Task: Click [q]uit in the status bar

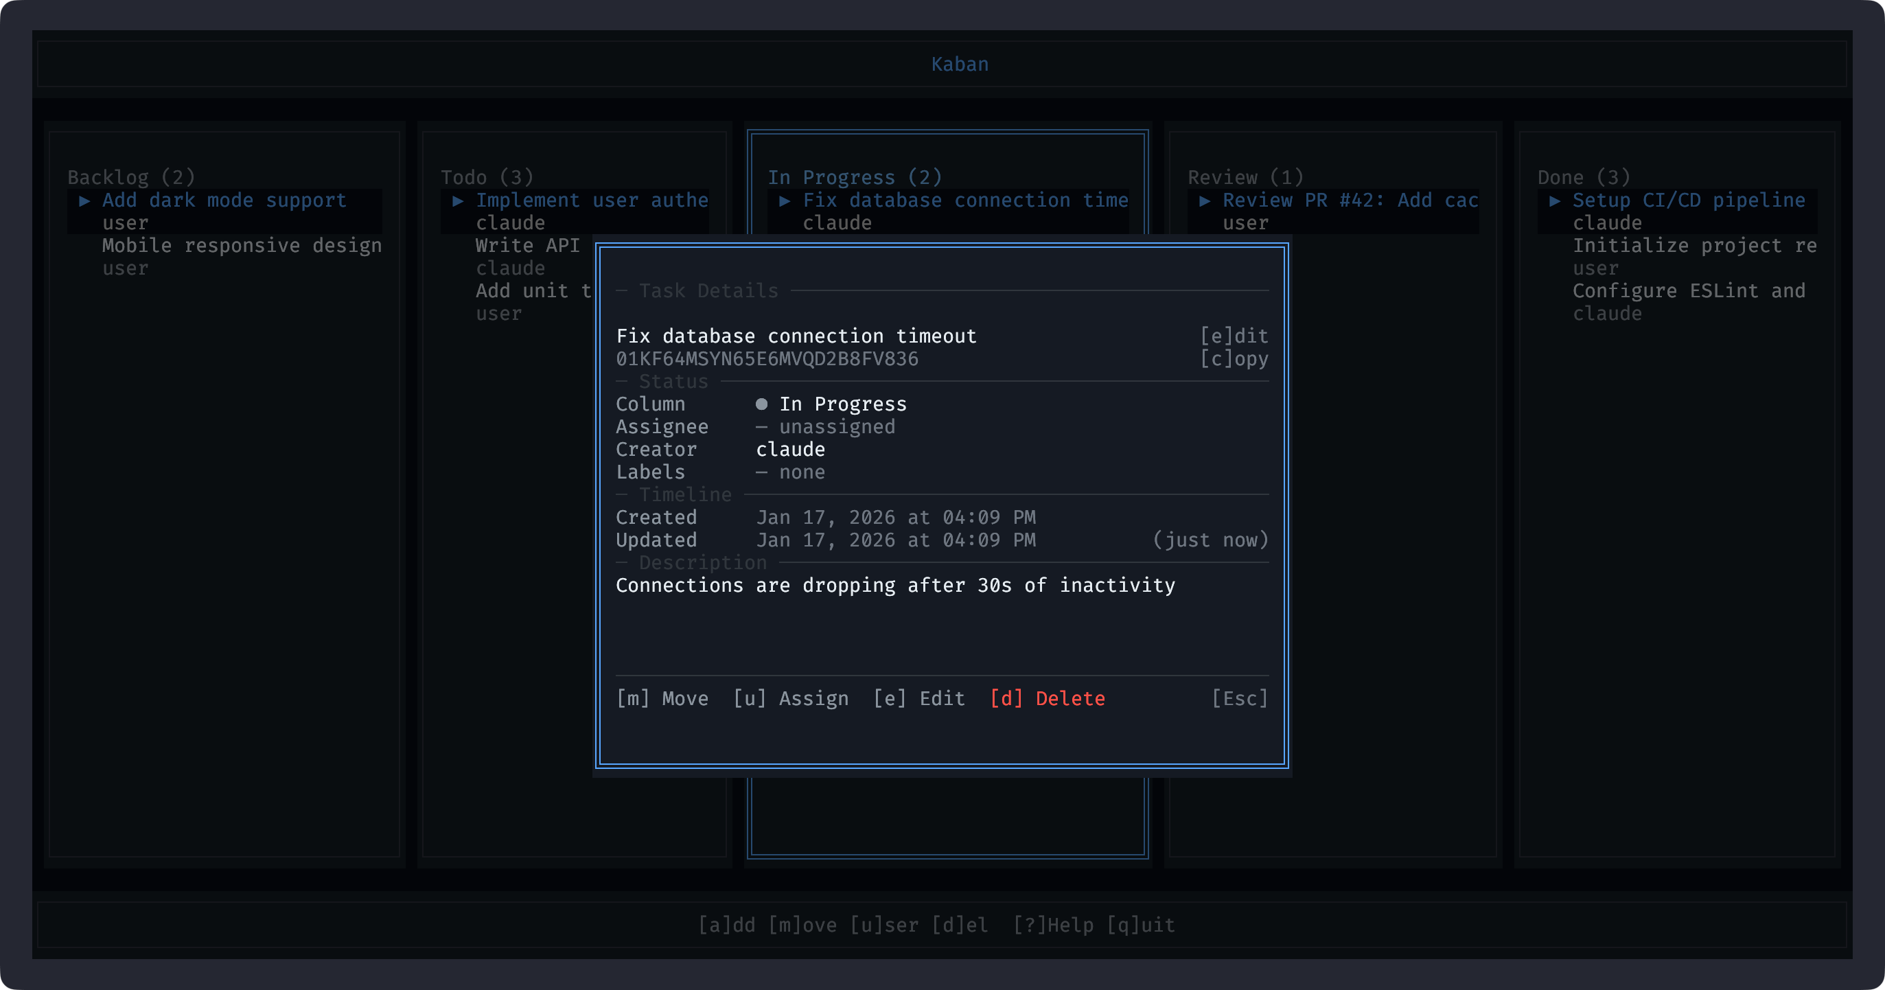Action: point(1140,924)
